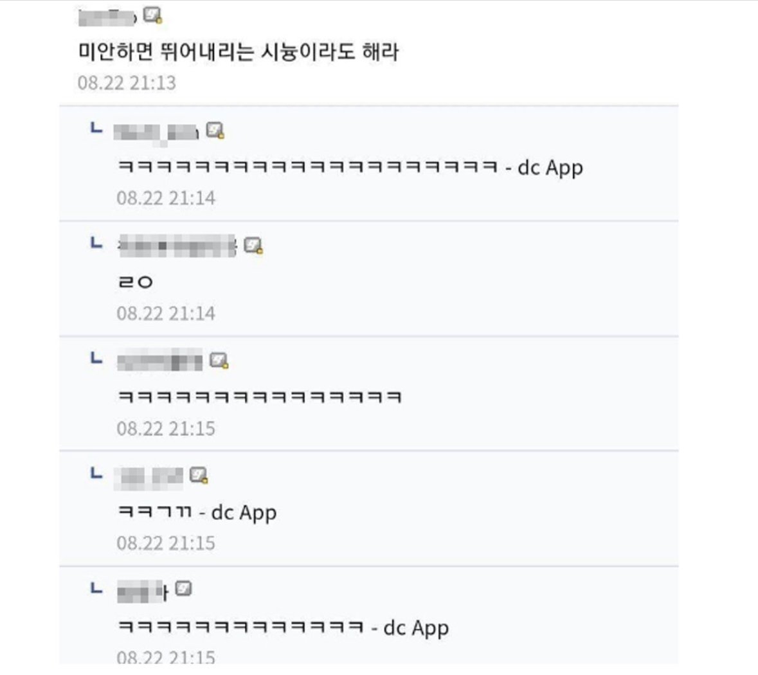The image size is (758, 675).
Task: Click the gallog icon above the "ㅋㅋㄱㄲ - dc App" reply
Action: point(199,475)
